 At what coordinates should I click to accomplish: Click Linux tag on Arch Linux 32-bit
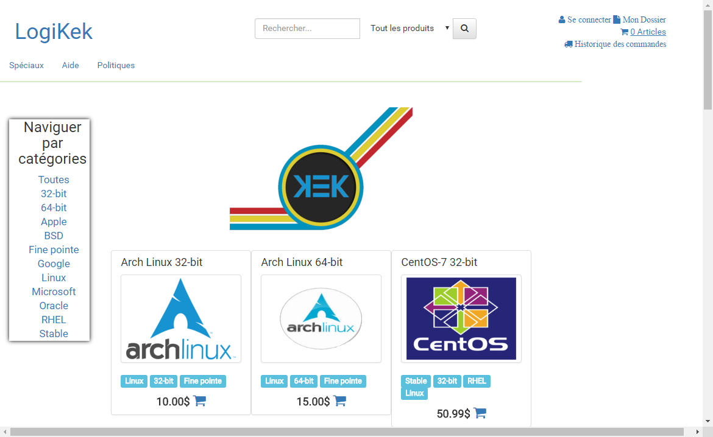pyautogui.click(x=134, y=381)
